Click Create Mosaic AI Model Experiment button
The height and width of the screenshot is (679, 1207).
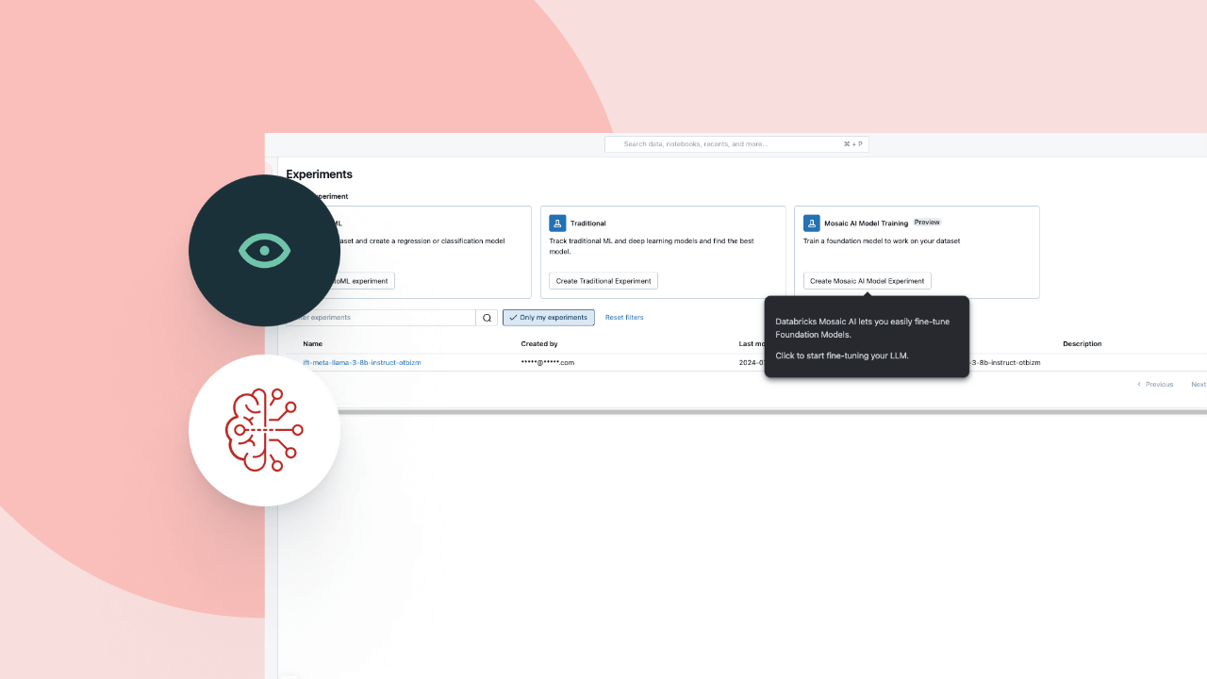pos(868,281)
